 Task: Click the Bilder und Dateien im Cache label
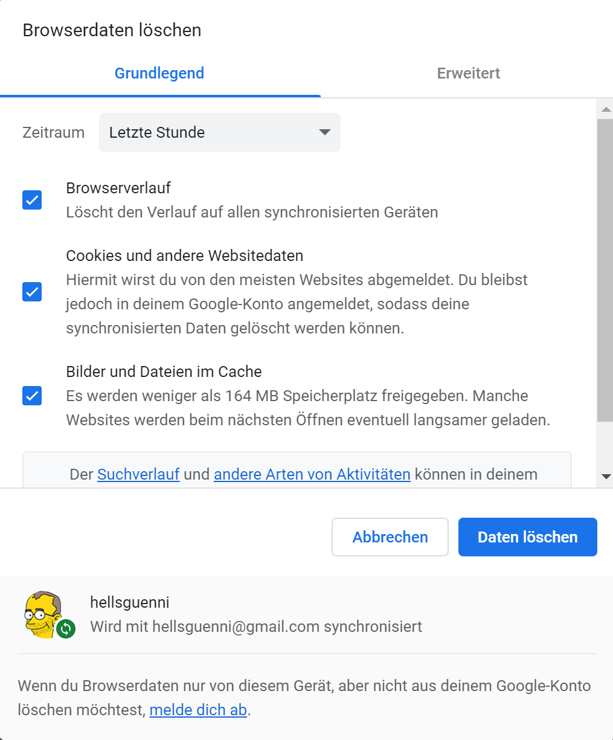(164, 372)
